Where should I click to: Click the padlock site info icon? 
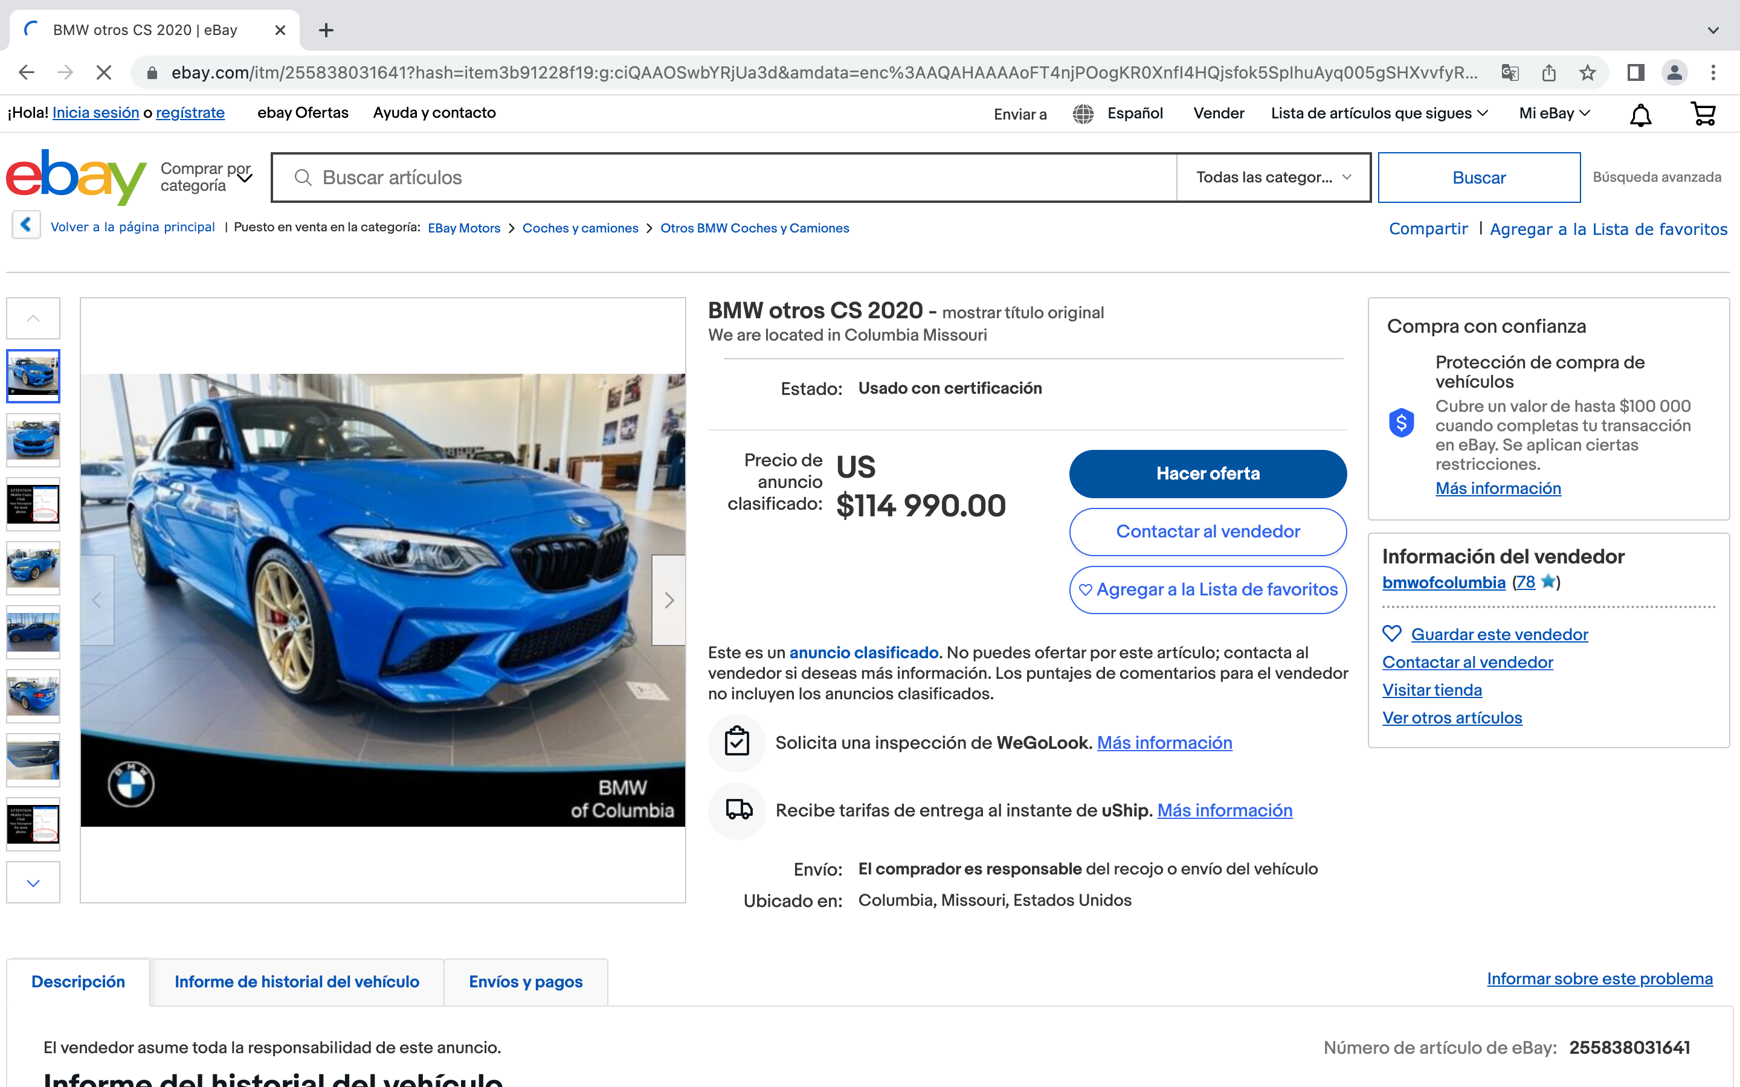(x=152, y=72)
